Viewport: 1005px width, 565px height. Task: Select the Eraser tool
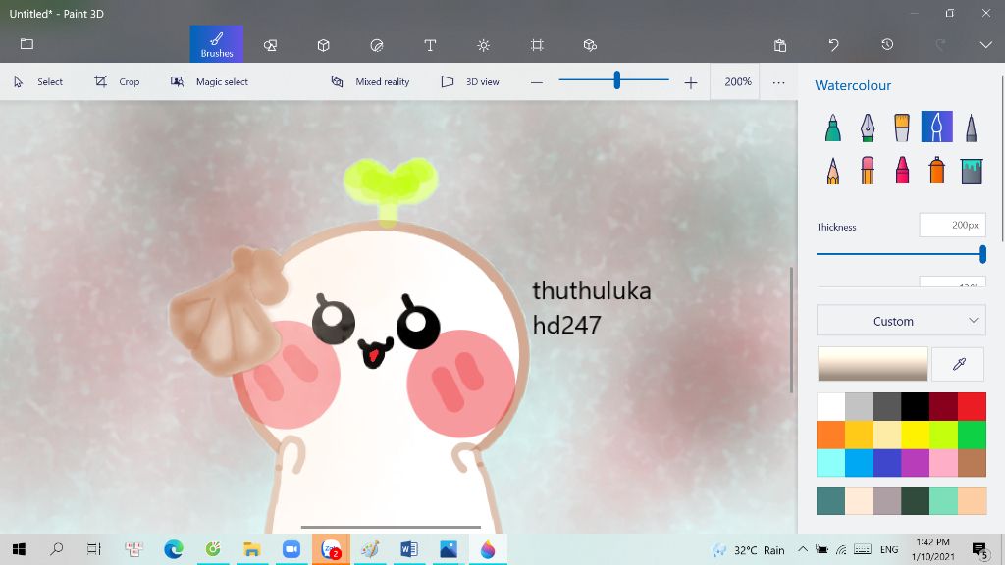(868, 171)
